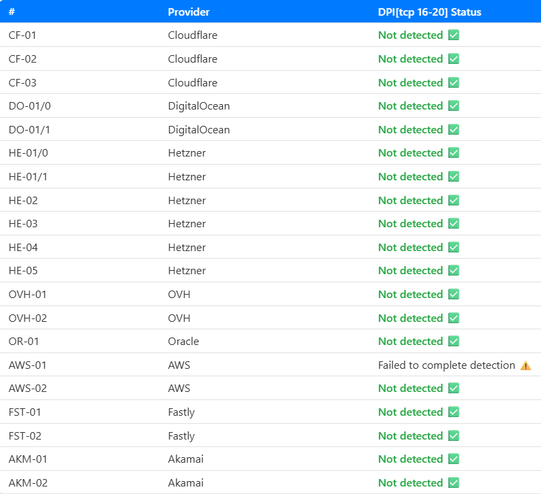Click the green checkmark in HE-05 row
This screenshot has width=541, height=494.
[454, 271]
